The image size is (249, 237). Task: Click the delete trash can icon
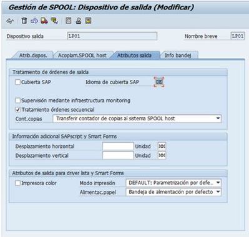[x=24, y=21]
